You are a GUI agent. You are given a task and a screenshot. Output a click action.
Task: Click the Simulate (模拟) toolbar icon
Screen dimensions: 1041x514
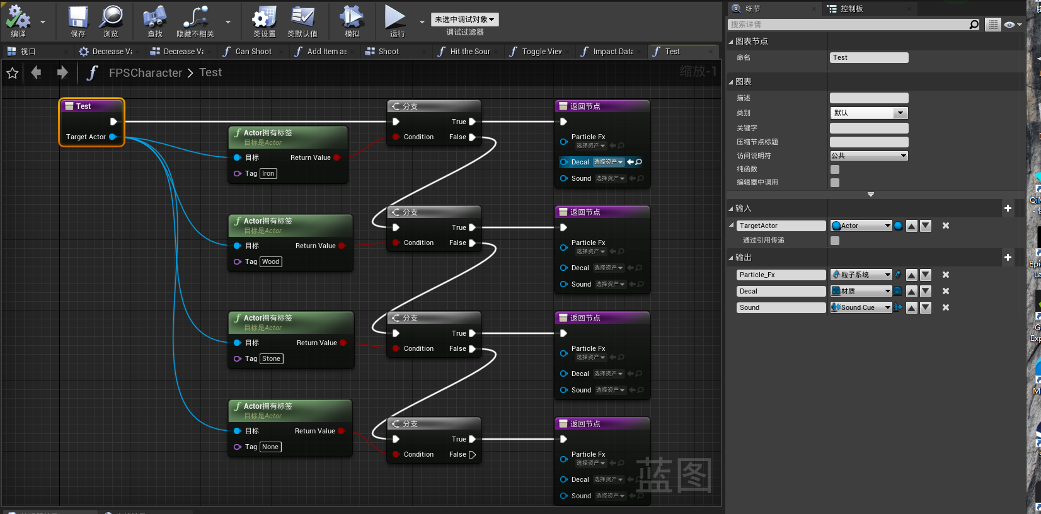(352, 16)
